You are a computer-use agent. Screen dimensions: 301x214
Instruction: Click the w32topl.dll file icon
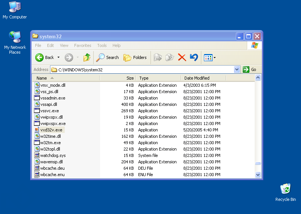pyautogui.click(x=37, y=149)
